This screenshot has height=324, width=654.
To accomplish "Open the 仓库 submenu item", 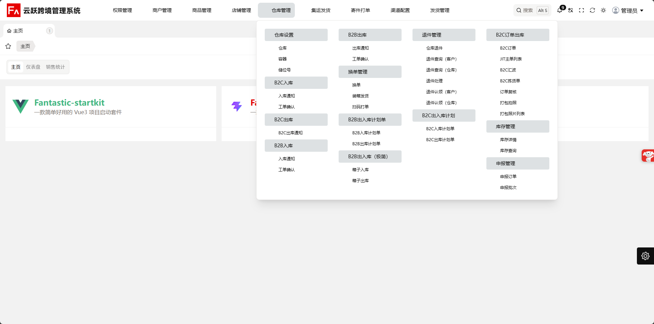I will 283,48.
